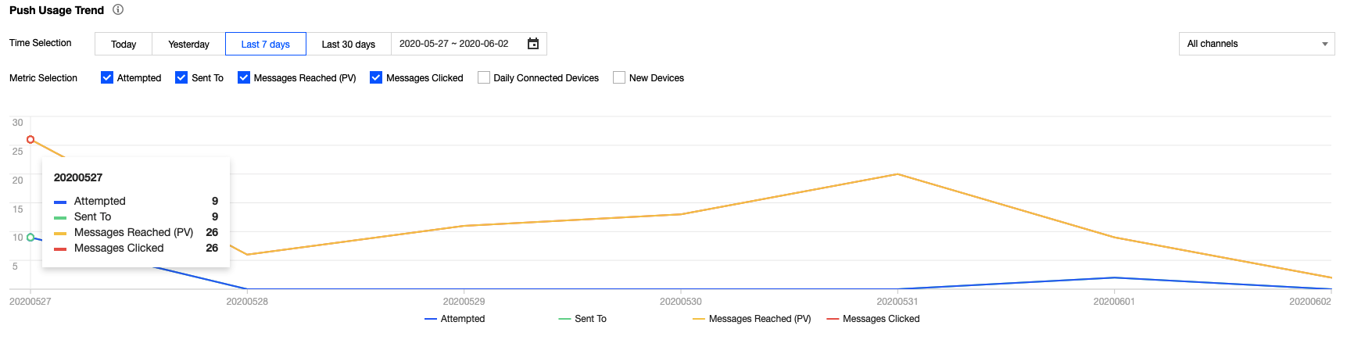This screenshot has height=347, width=1347.
Task: Toggle the Messages Reached (PV) legend marker
Action: click(x=699, y=319)
